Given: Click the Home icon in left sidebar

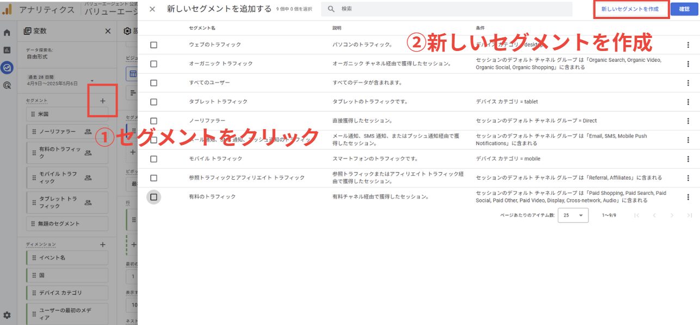Looking at the screenshot, I should 7,33.
